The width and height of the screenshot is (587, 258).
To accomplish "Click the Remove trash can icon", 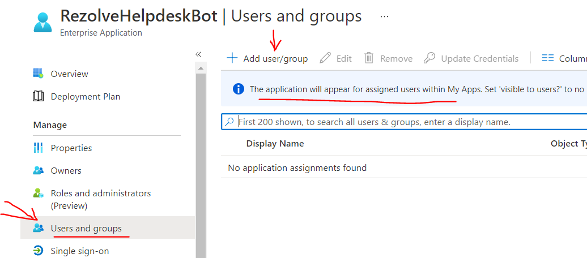I will coord(369,58).
